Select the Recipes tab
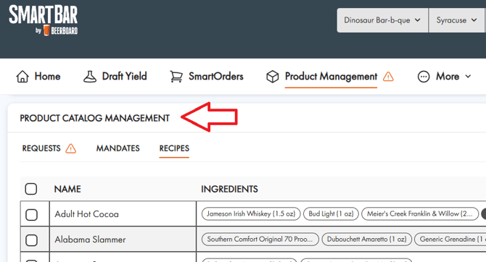 tap(174, 148)
